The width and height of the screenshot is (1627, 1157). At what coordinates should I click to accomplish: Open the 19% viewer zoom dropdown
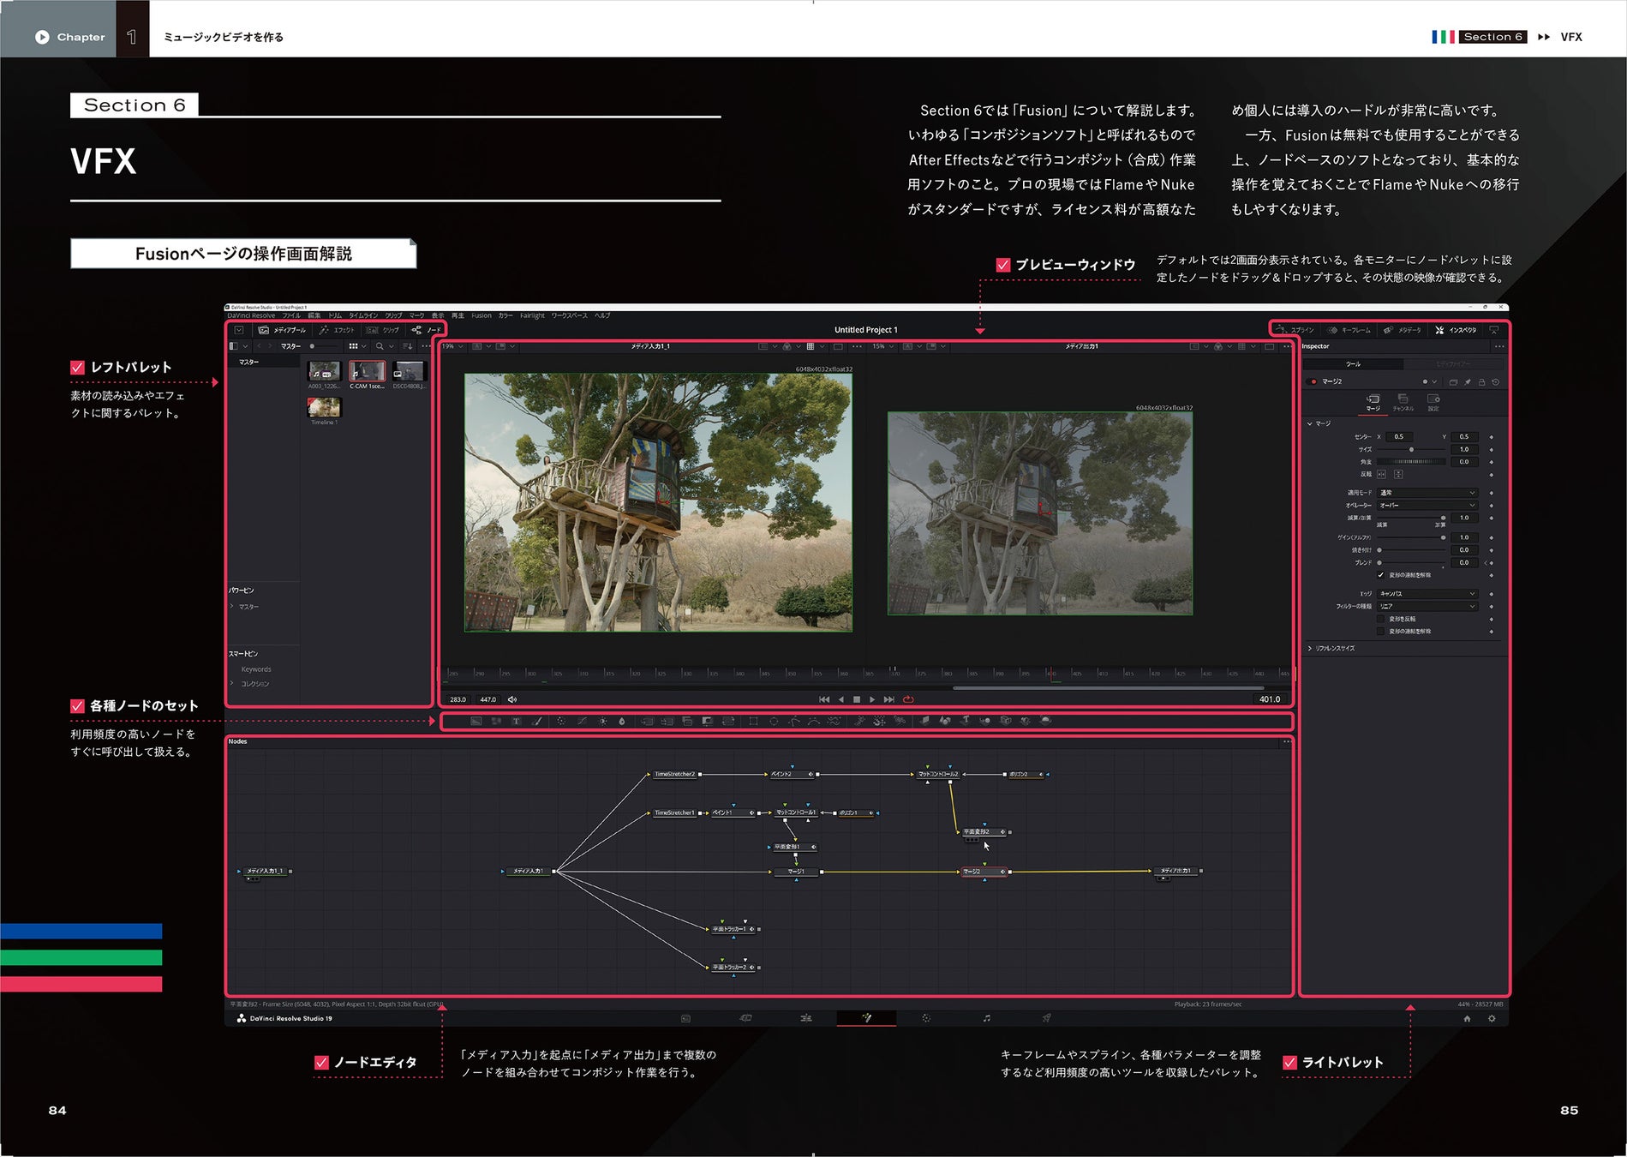click(452, 346)
